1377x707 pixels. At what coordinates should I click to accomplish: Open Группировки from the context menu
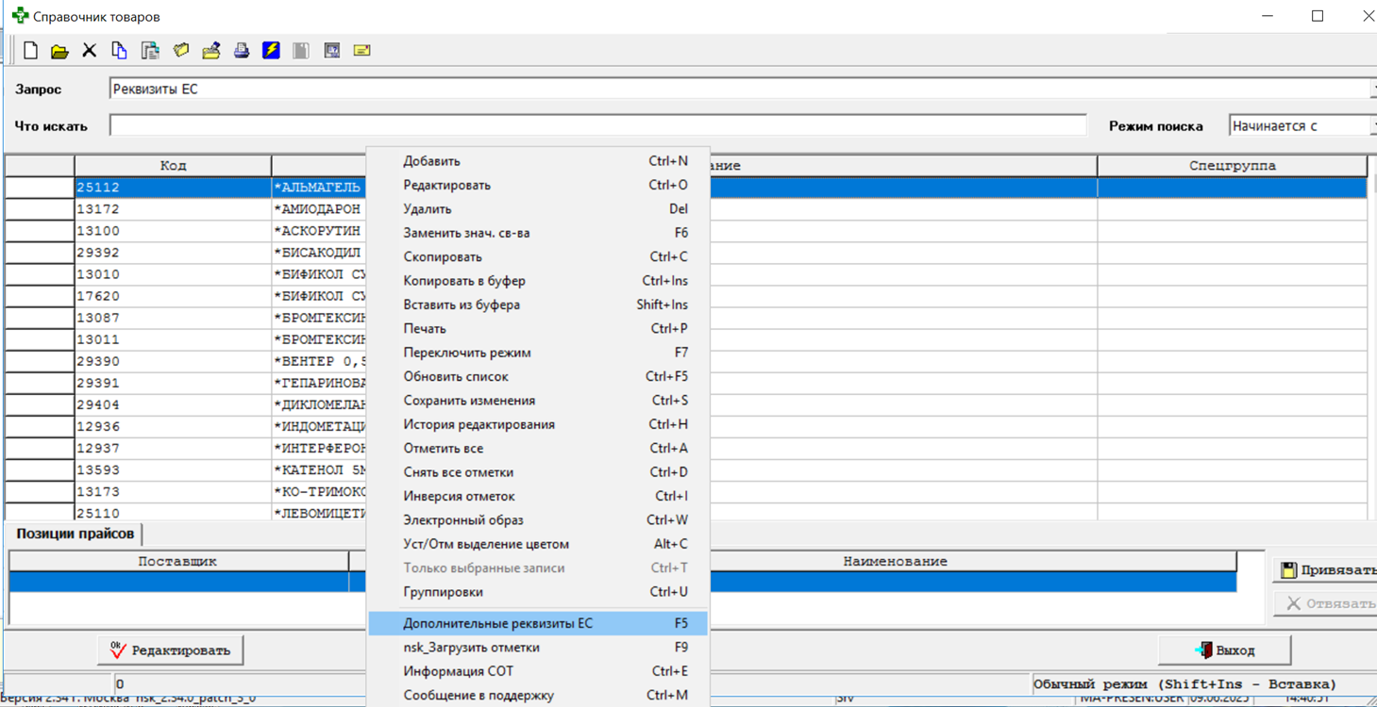click(x=537, y=592)
